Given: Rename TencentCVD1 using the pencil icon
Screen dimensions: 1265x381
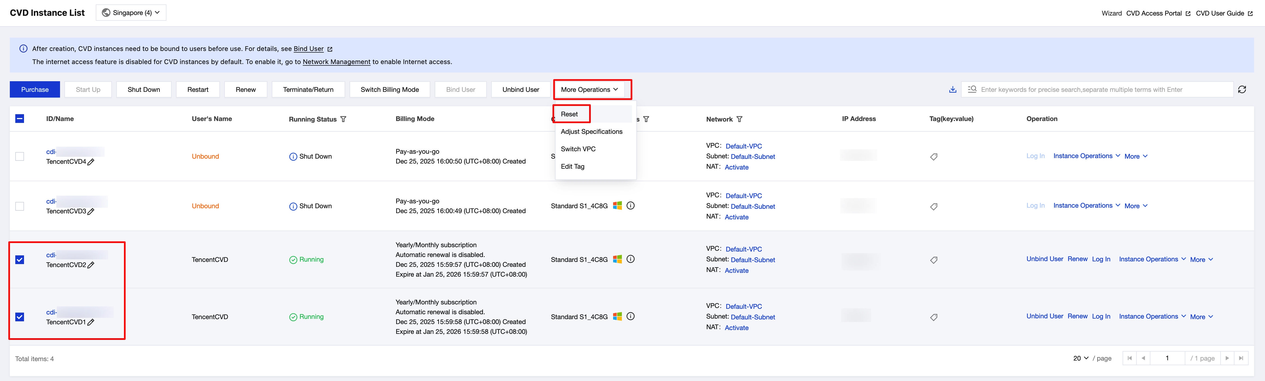Looking at the screenshot, I should (x=91, y=322).
